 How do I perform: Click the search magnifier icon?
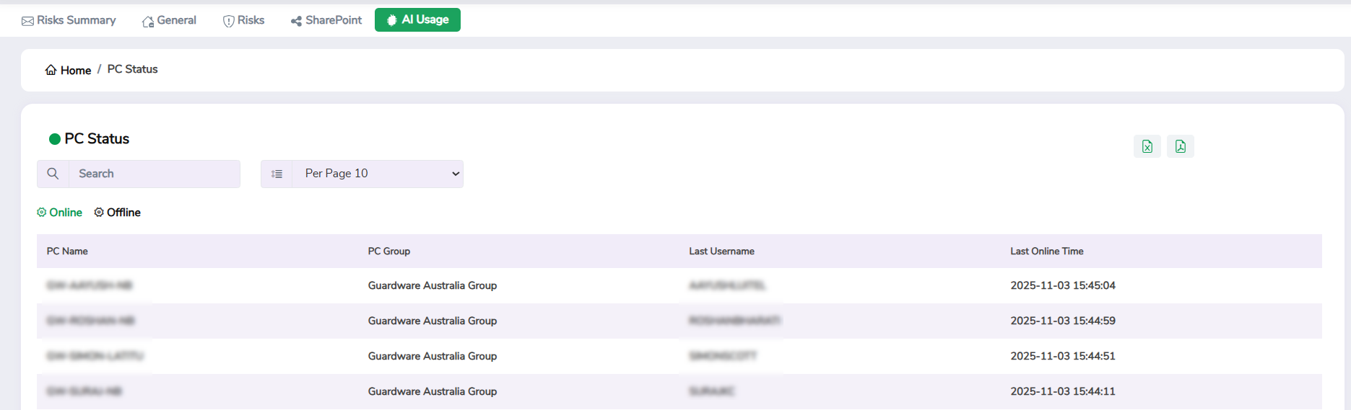click(x=53, y=174)
